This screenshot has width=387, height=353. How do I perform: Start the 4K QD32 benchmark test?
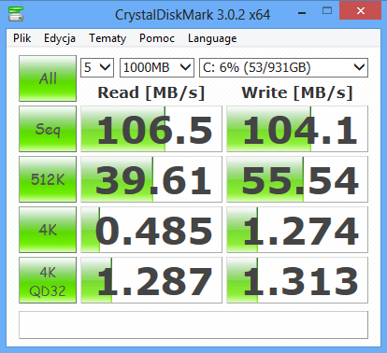coord(48,280)
